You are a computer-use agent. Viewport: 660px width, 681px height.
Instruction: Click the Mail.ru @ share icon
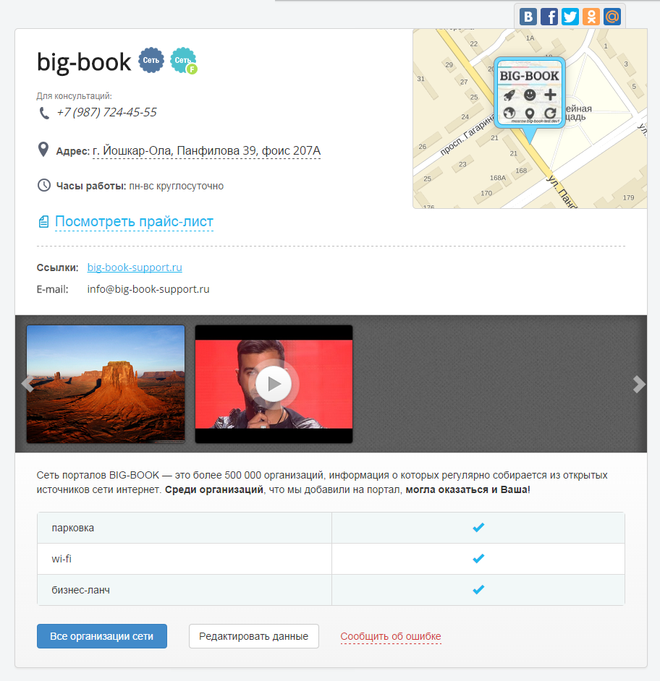point(612,17)
